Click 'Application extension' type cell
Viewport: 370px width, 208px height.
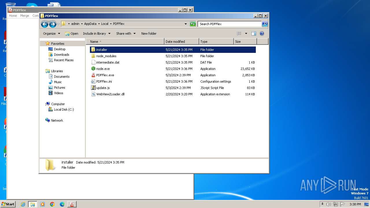pos(215,94)
